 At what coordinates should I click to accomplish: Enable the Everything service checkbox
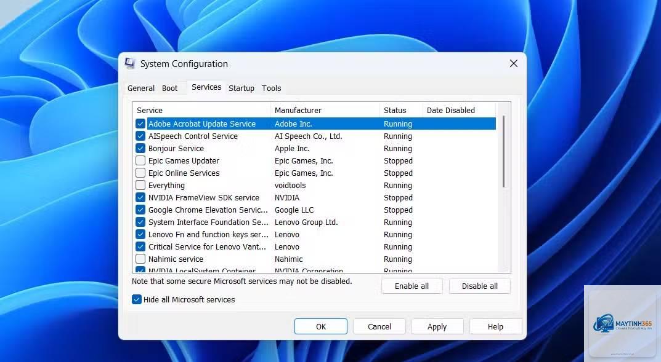click(140, 185)
